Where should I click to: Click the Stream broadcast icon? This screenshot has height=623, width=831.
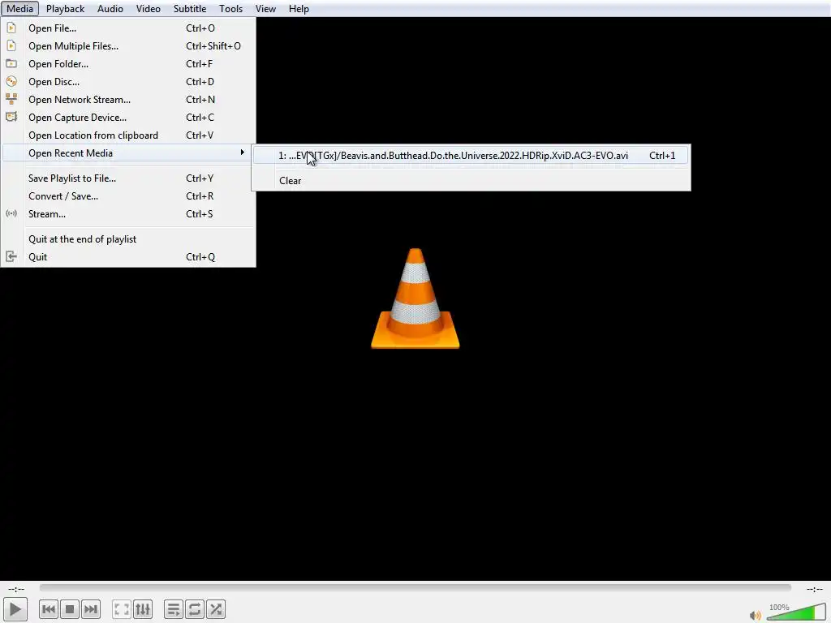[x=11, y=213]
